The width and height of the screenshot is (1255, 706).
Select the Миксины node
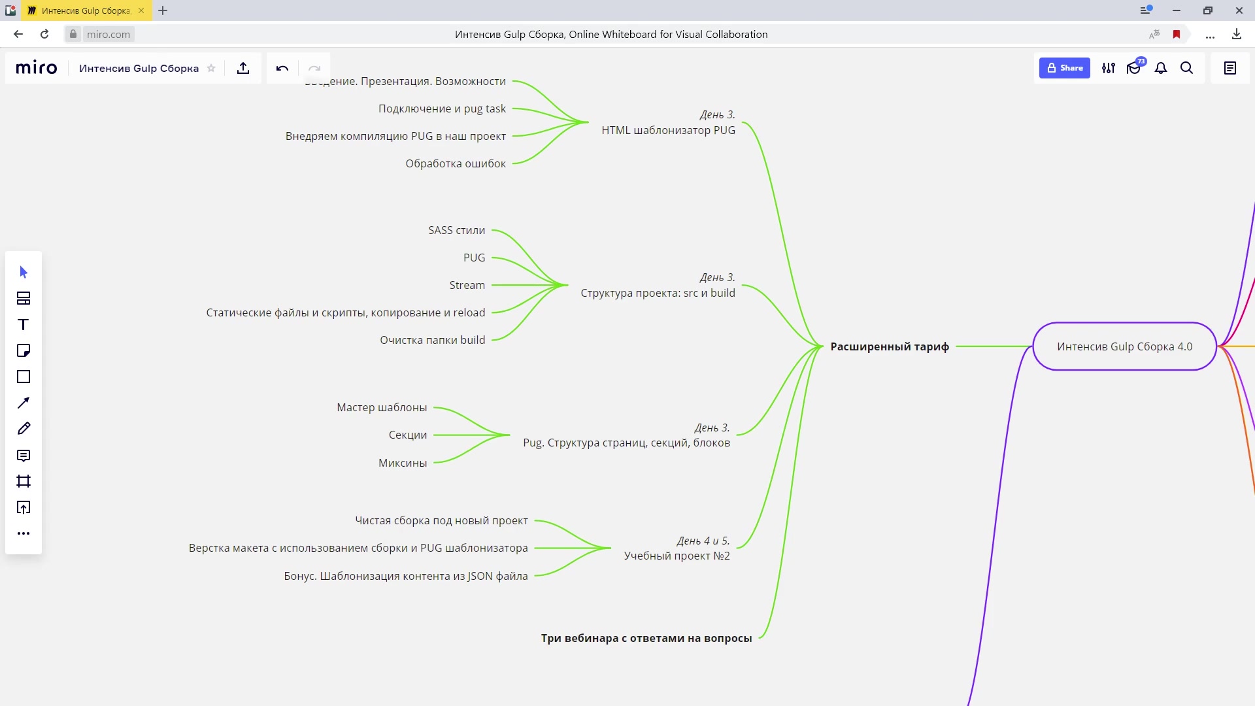point(403,463)
